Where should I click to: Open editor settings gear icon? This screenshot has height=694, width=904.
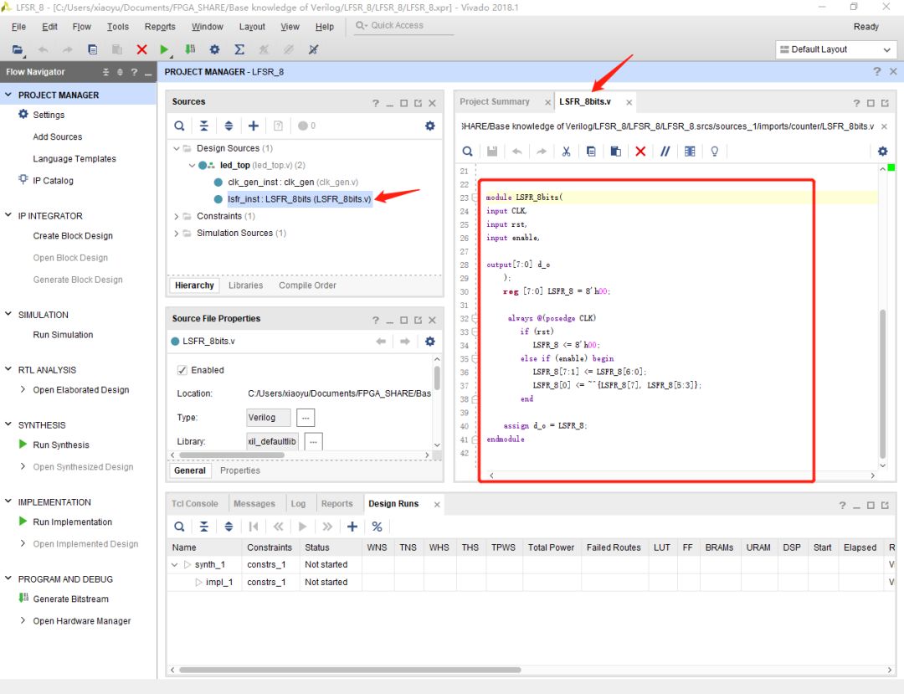[883, 151]
